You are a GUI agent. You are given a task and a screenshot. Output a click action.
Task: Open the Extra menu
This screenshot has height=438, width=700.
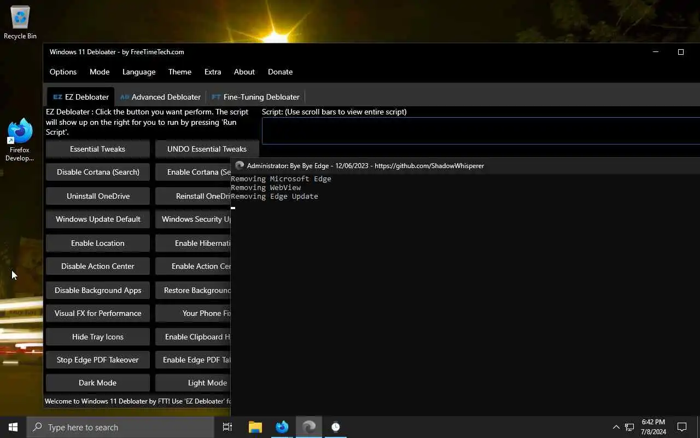point(213,72)
